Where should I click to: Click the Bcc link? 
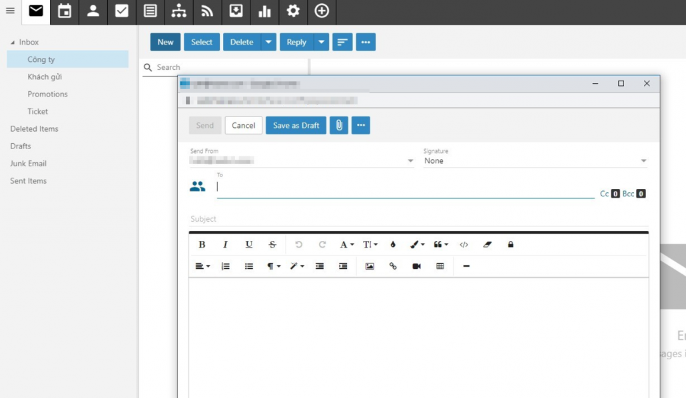click(x=628, y=194)
